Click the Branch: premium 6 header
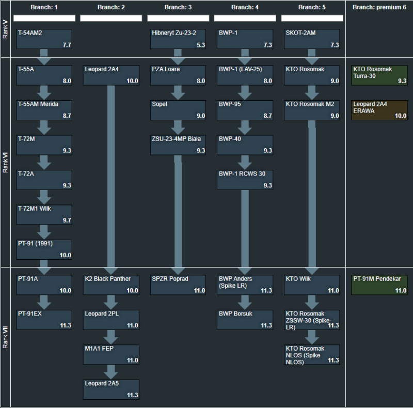413x408 pixels. tap(379, 7)
